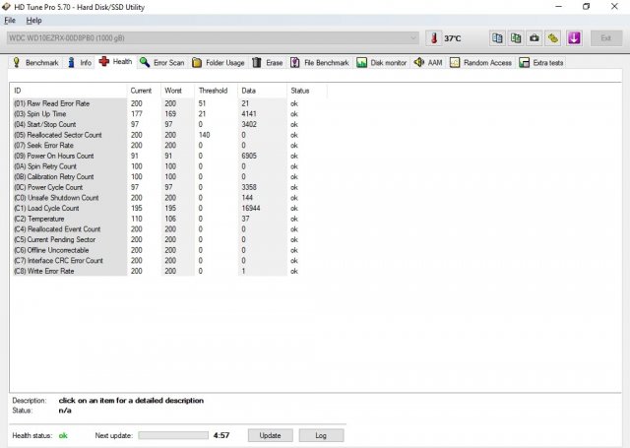Click the copy screenshot to clipboard icon

(x=517, y=38)
